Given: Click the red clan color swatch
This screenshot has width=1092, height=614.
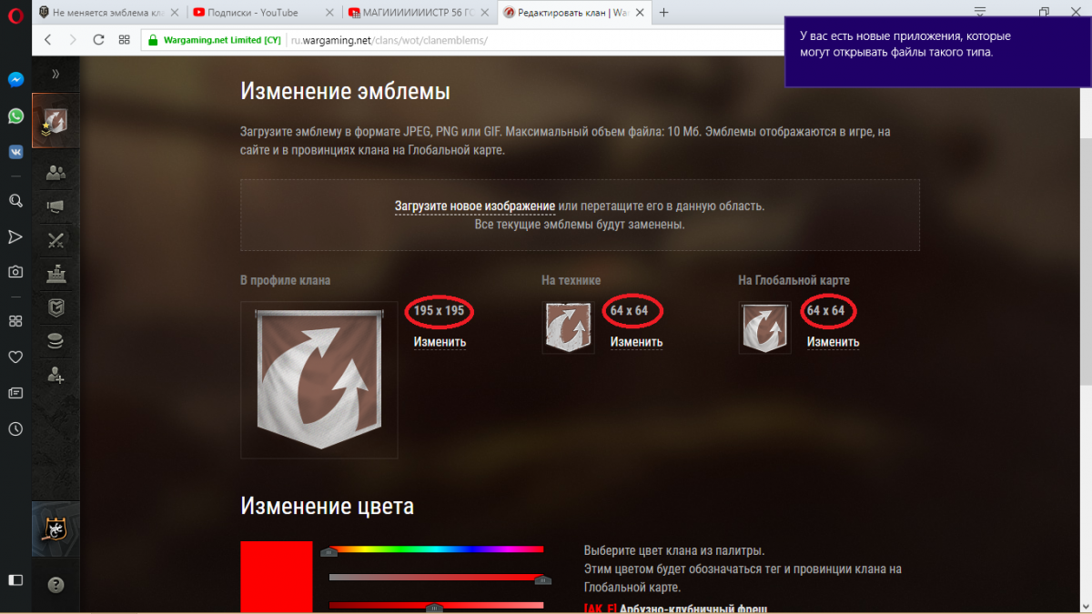Looking at the screenshot, I should [x=277, y=578].
